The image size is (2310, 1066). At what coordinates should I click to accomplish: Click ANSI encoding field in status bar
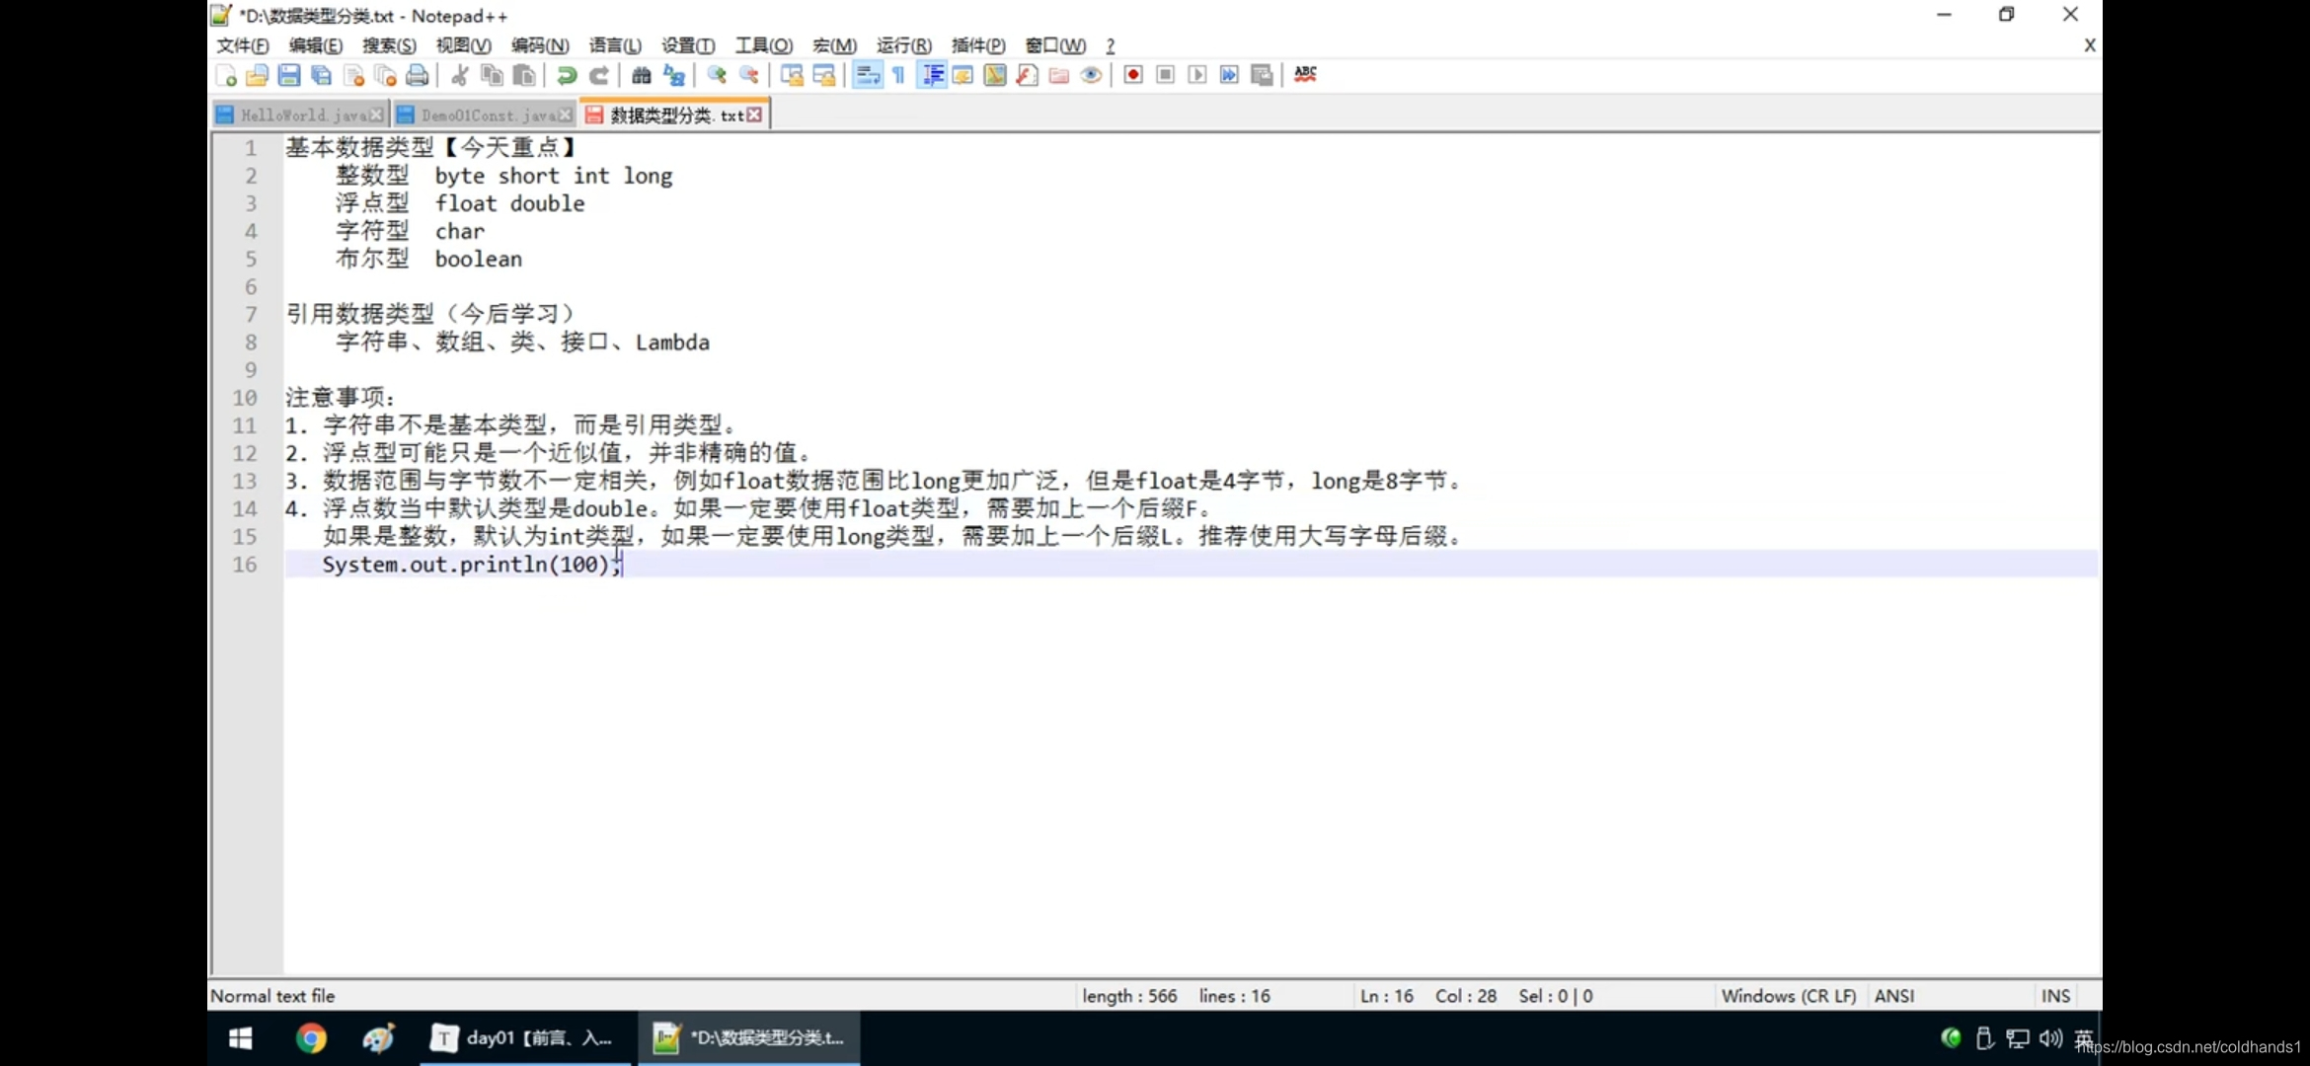pos(1893,996)
